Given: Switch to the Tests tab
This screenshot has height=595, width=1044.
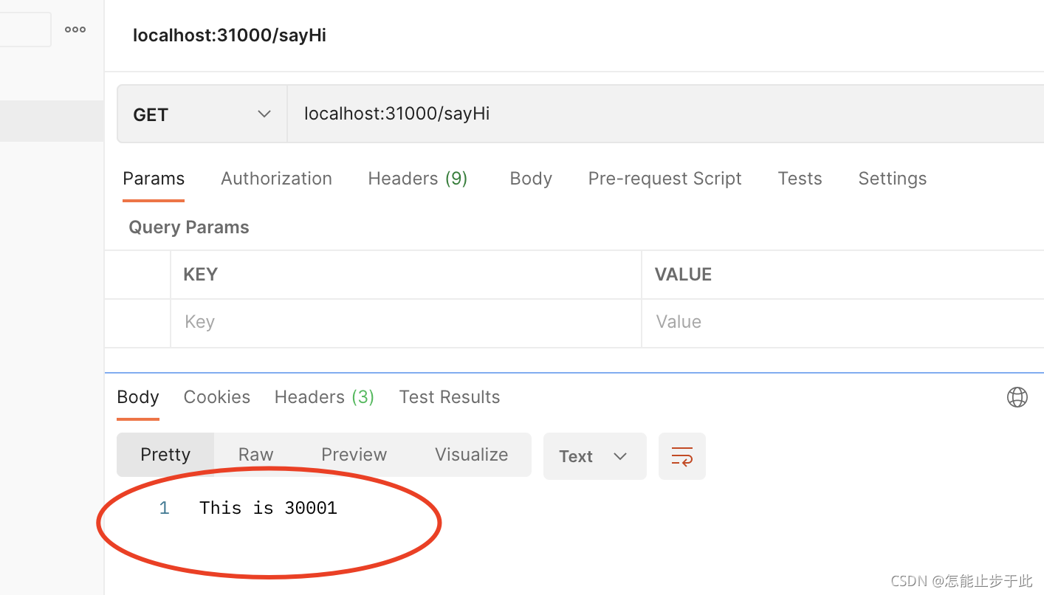Looking at the screenshot, I should [x=800, y=179].
